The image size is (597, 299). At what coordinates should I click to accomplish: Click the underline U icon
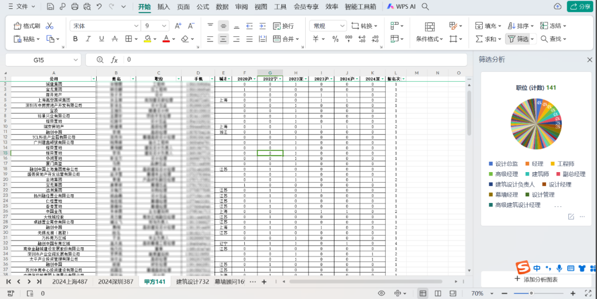pyautogui.click(x=101, y=39)
